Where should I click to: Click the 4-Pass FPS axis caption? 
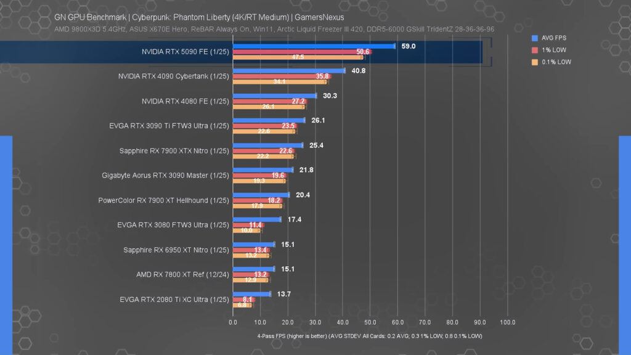(x=370, y=336)
